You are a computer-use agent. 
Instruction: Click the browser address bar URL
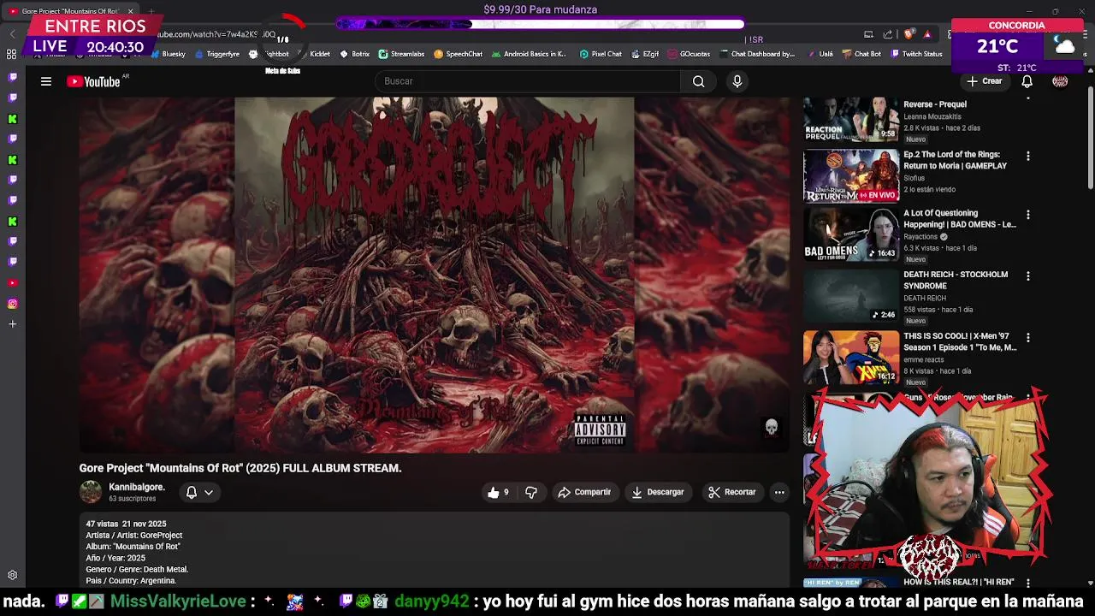click(x=218, y=34)
